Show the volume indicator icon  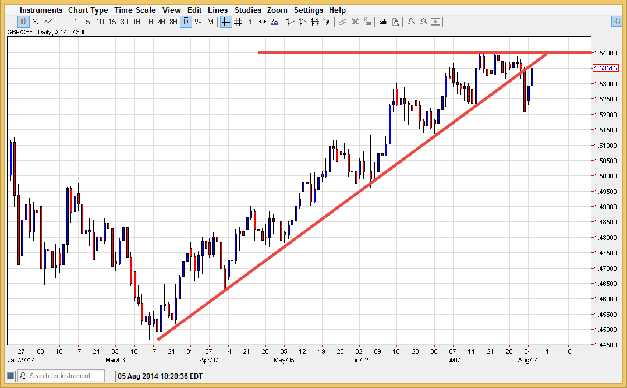[x=274, y=22]
